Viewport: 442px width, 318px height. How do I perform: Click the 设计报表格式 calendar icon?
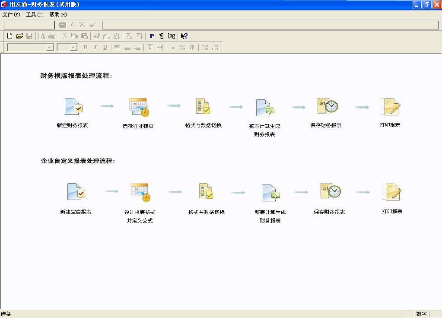point(140,192)
